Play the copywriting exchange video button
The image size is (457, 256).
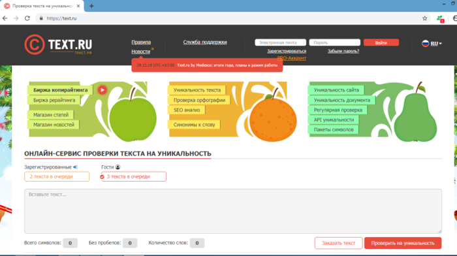[102, 90]
